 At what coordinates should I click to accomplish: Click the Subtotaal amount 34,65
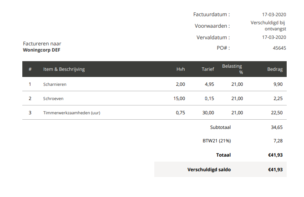click(x=277, y=127)
